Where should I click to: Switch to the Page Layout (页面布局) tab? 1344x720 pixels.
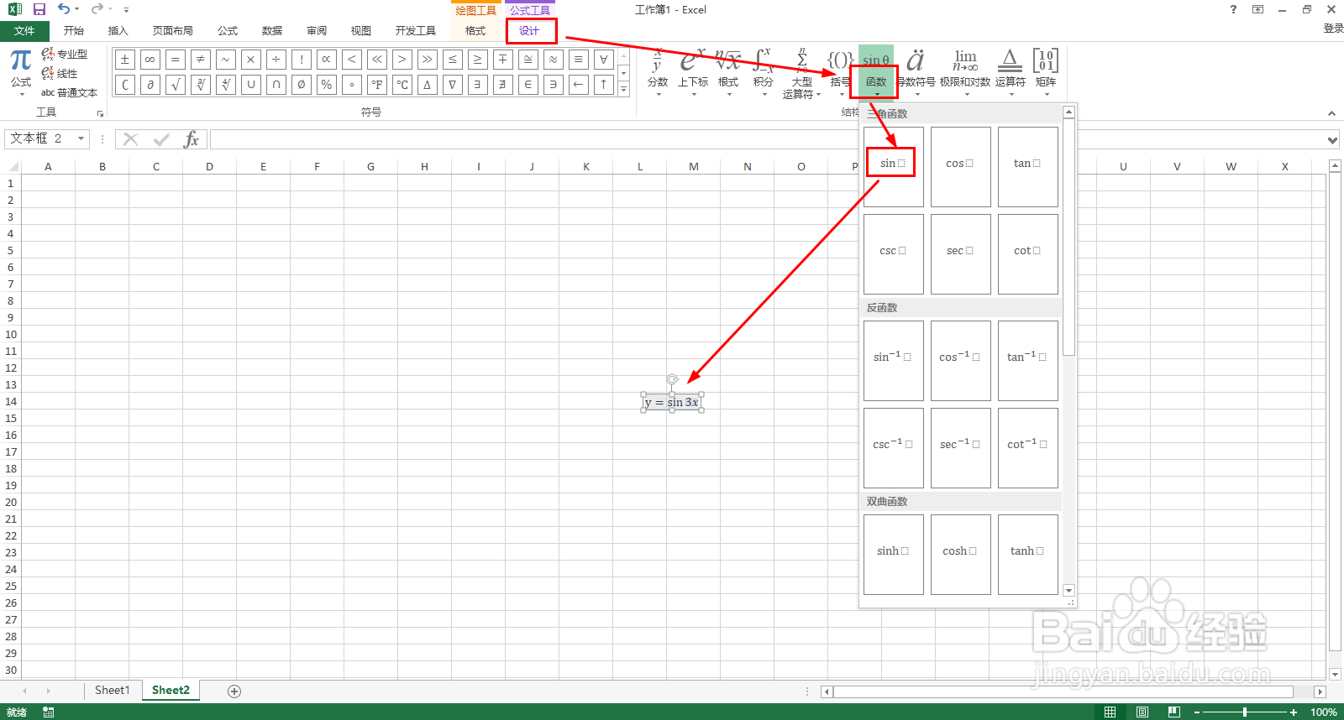pos(173,31)
